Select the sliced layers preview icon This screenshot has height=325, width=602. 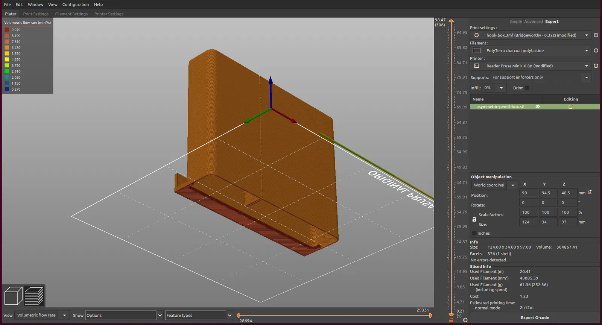(x=34, y=296)
